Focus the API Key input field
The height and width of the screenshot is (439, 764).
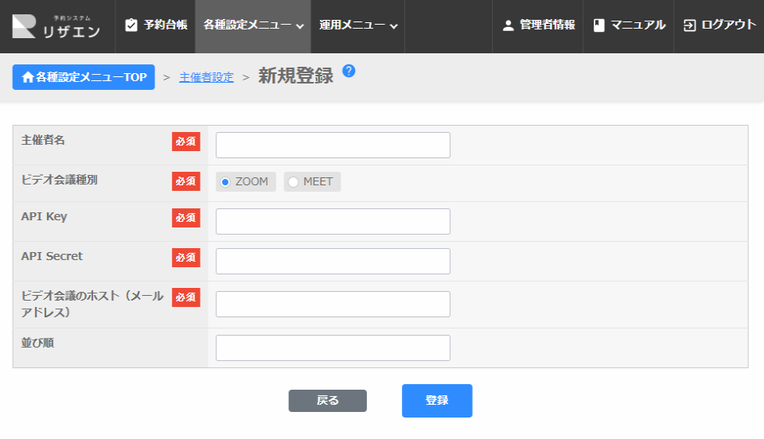tap(333, 222)
